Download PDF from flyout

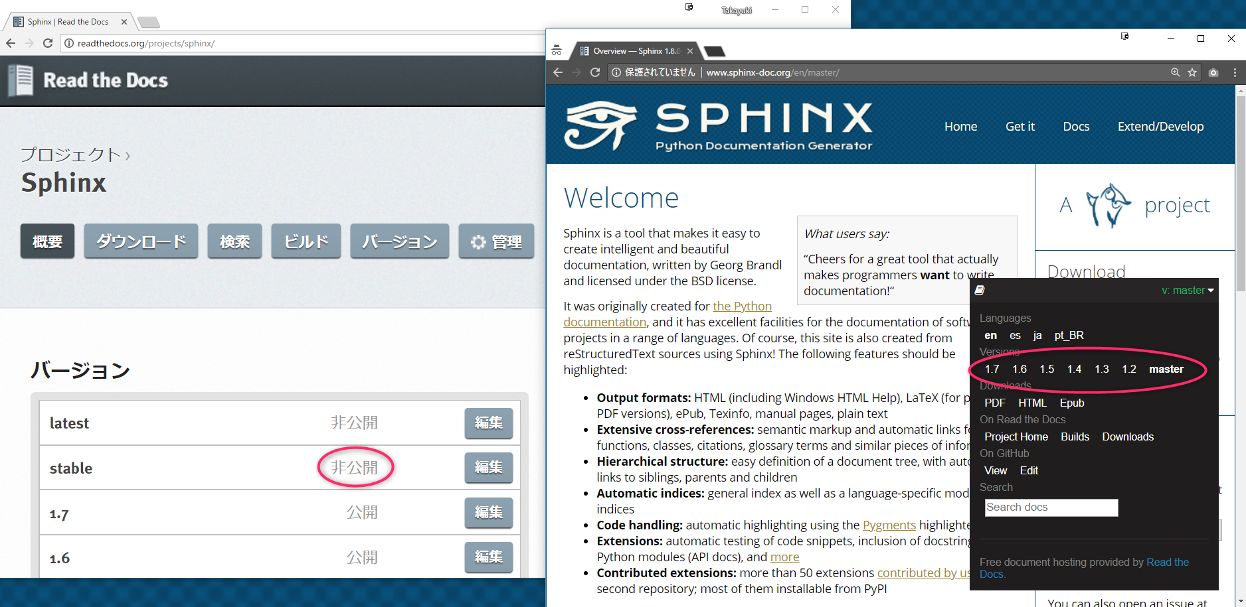pos(994,403)
